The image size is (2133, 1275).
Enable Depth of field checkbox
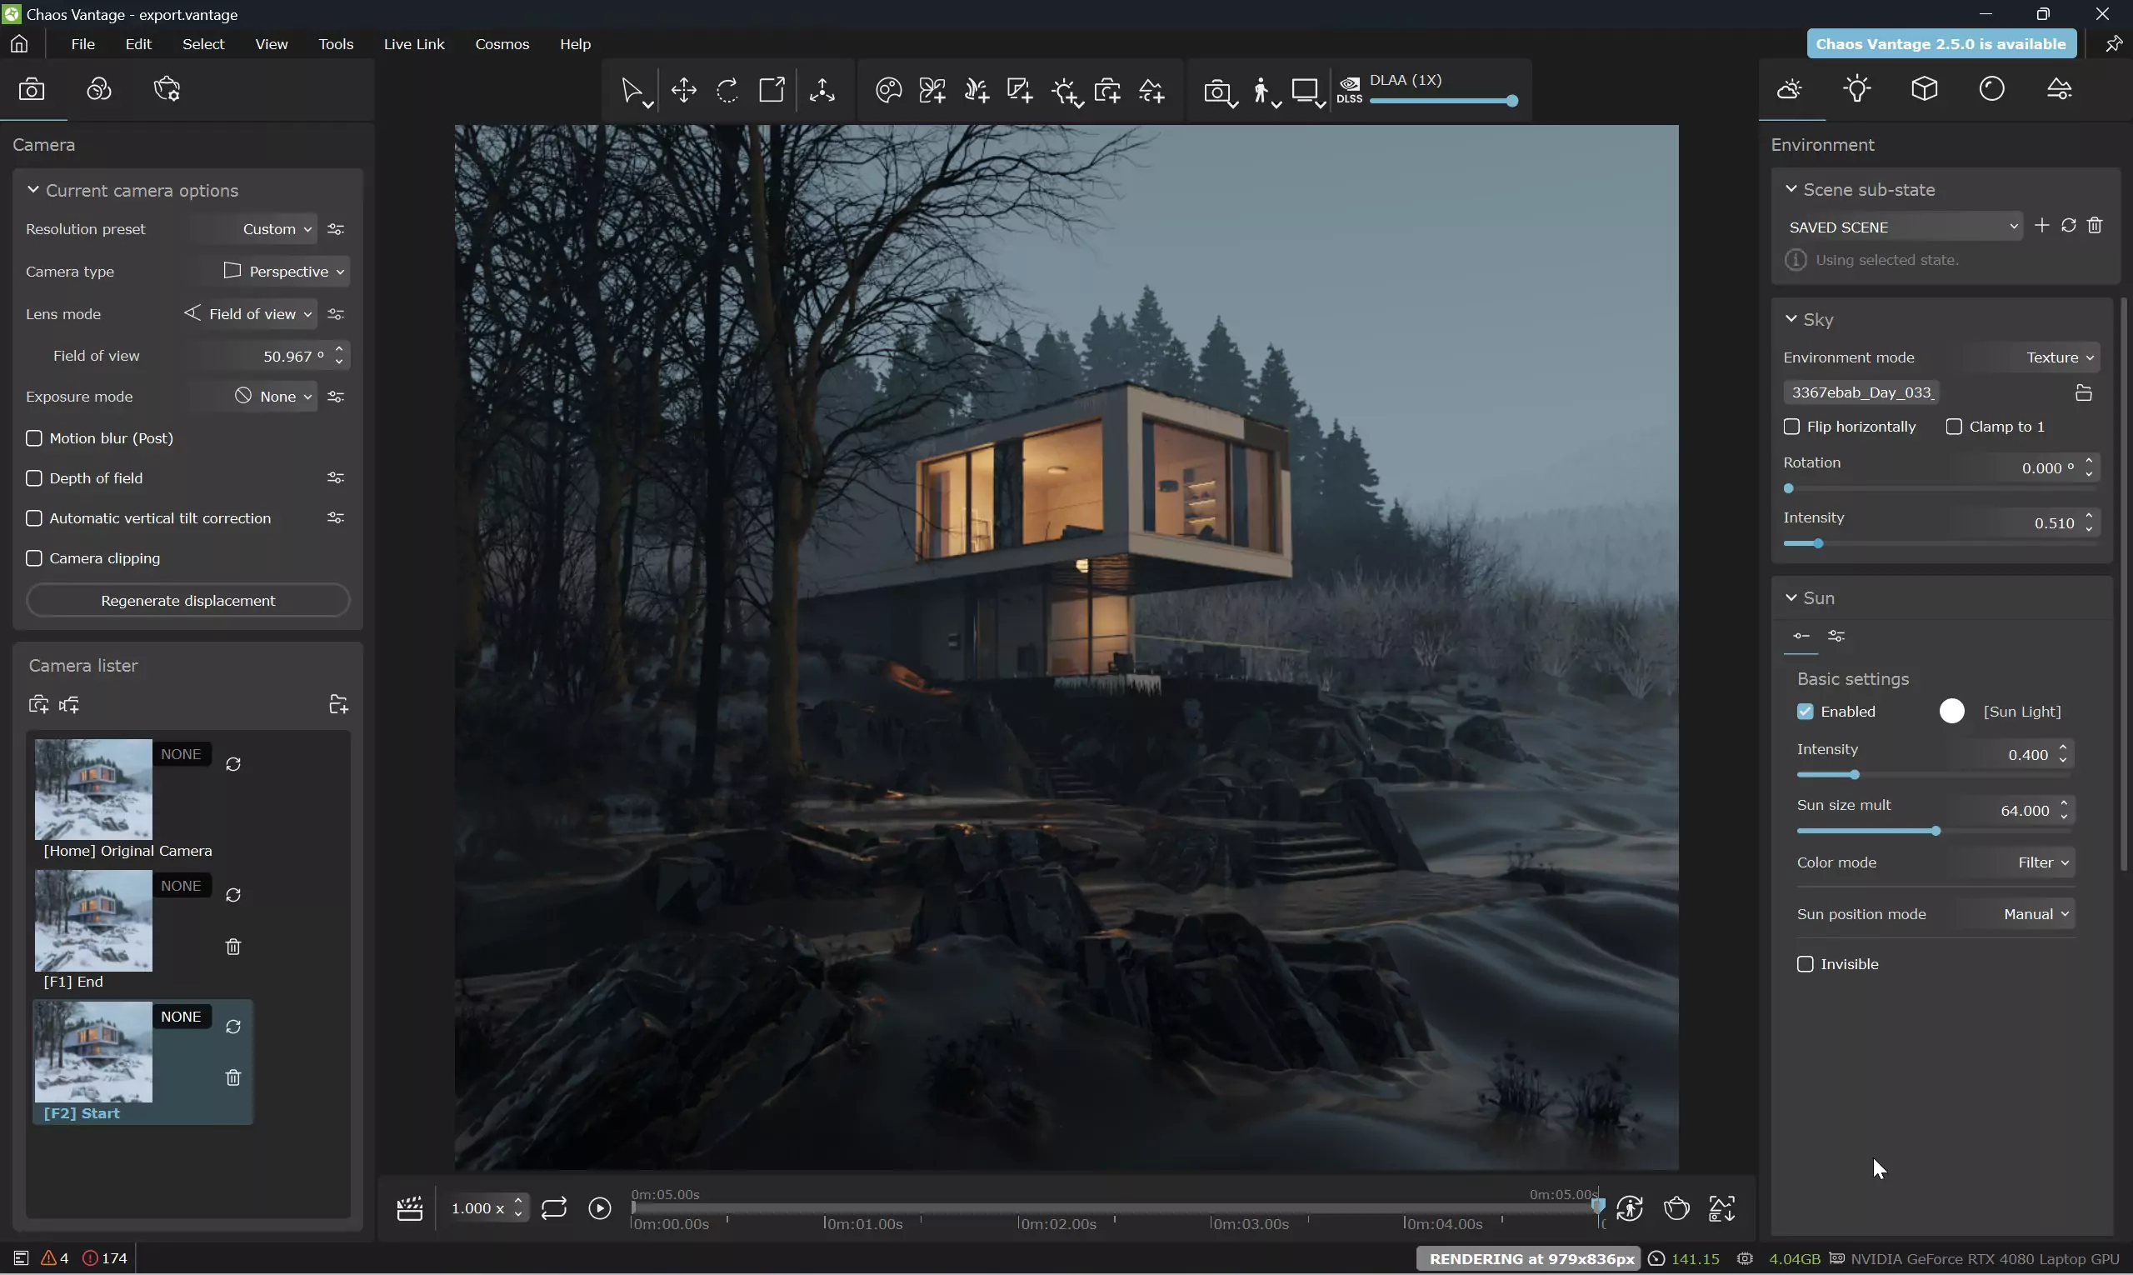(x=34, y=478)
